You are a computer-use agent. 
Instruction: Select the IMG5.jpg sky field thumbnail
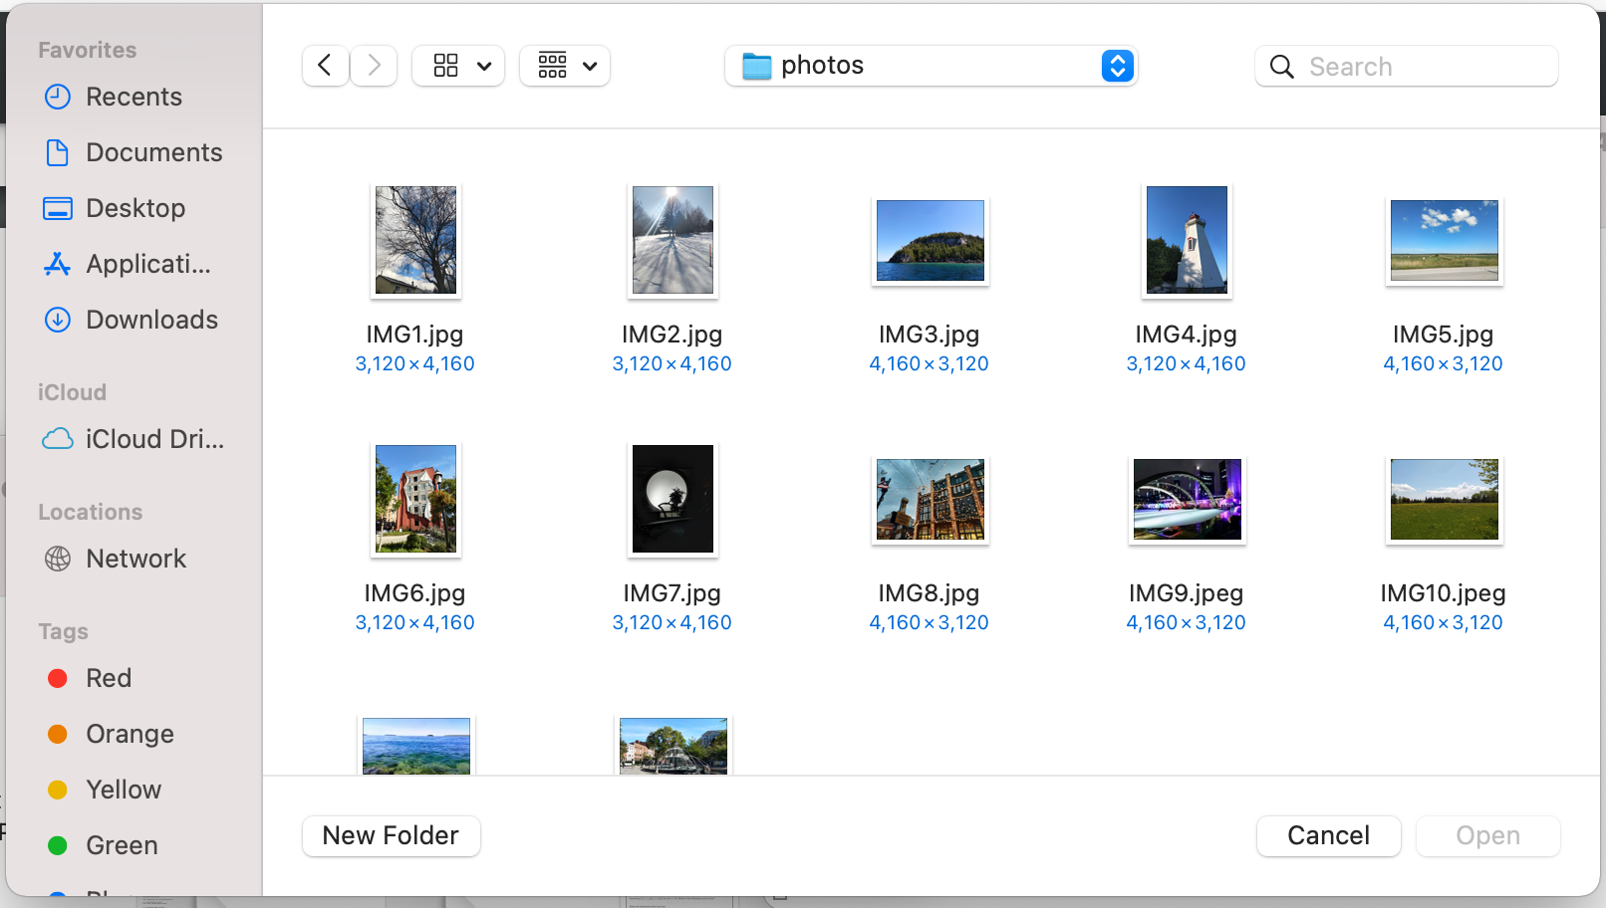[1444, 240]
